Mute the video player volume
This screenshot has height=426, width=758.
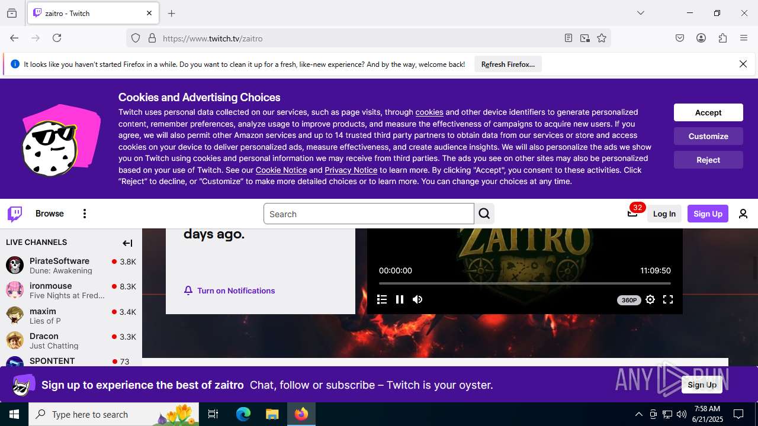coord(417,299)
